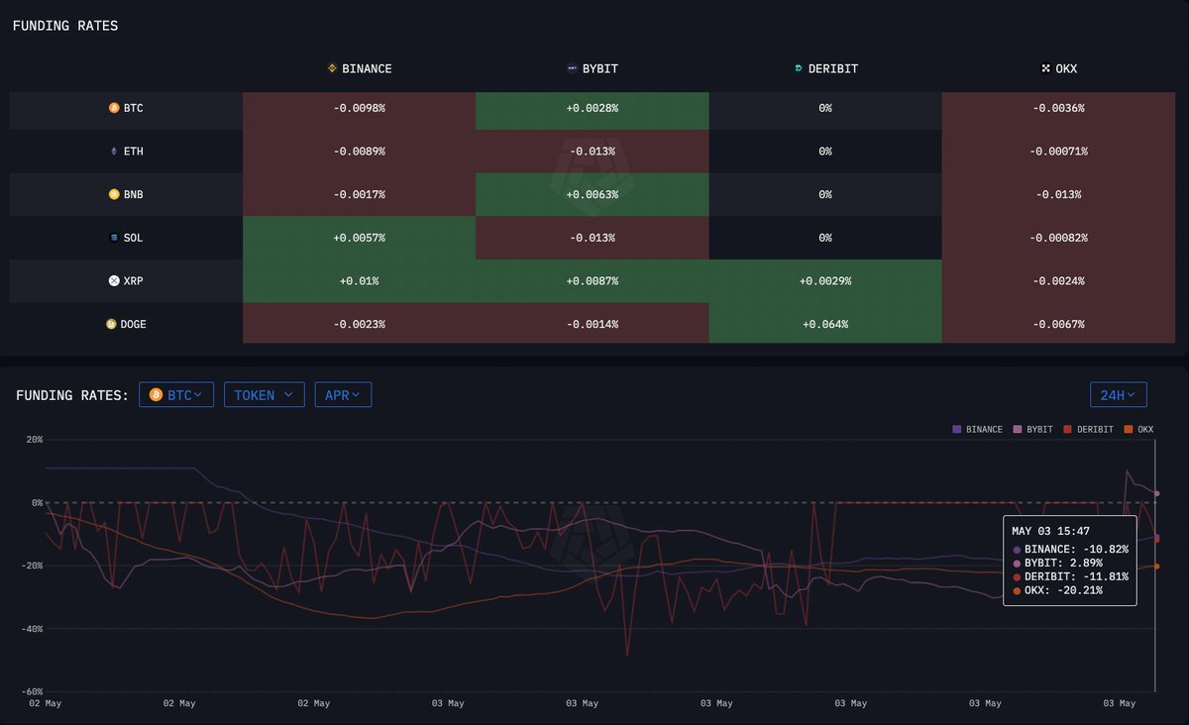Screen dimensions: 1189x725
Task: Click the Deribit logo icon in header
Action: tap(799, 69)
